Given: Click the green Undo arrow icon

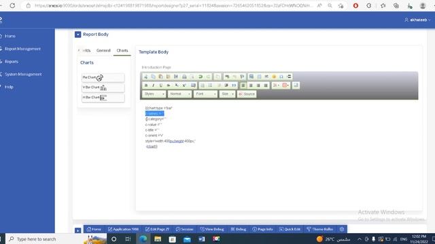Looking at the screenshot, I should tap(201, 77).
